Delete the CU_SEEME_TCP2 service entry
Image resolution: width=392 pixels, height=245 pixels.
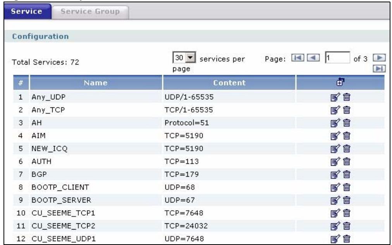(347, 226)
